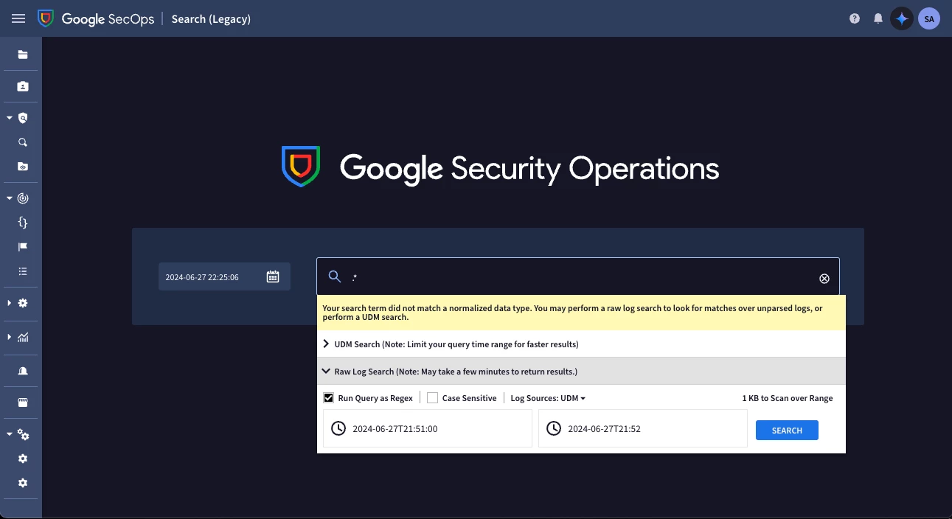Click the yellow 'did not match' warning message
Viewport: 952px width, 519px height.
coord(581,313)
